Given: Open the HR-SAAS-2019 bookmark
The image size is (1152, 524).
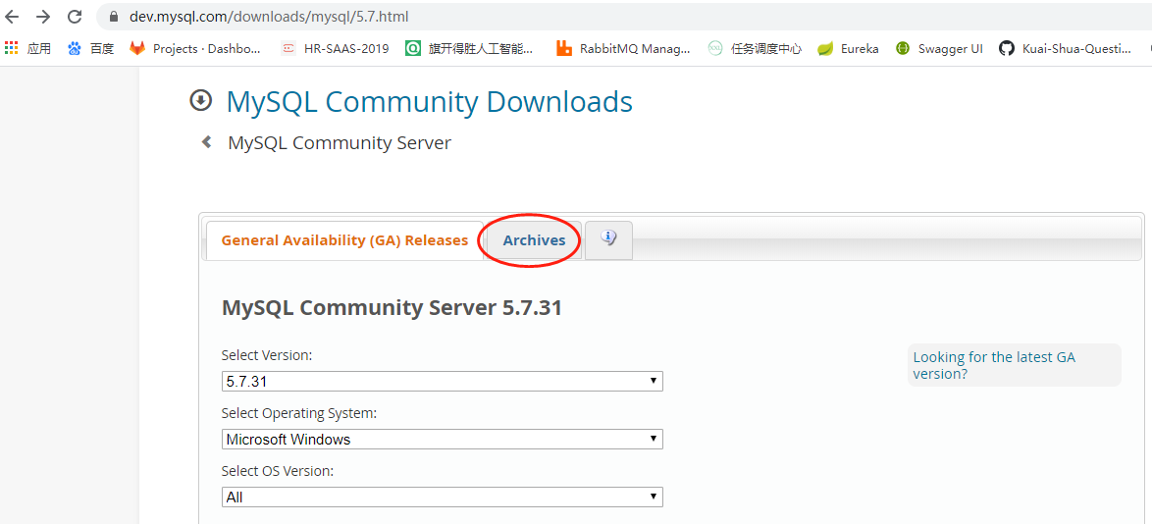Looking at the screenshot, I should 335,48.
